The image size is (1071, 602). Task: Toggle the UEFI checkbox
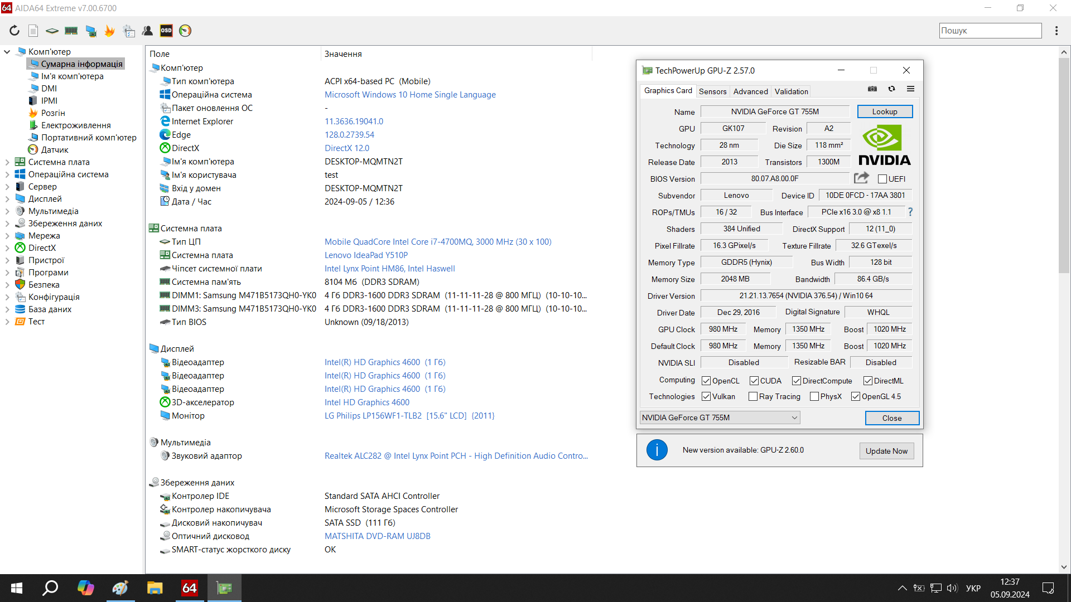tap(882, 179)
